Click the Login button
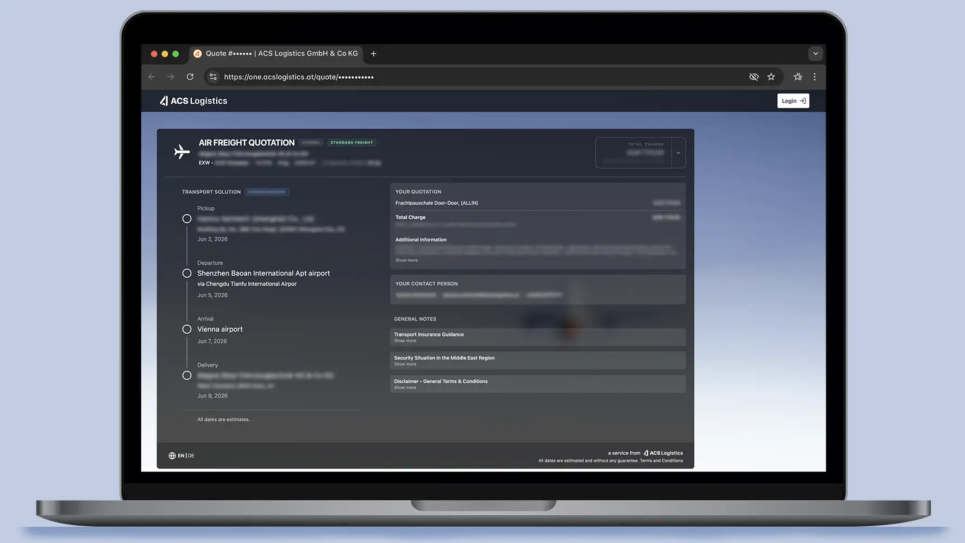Image resolution: width=965 pixels, height=543 pixels. pos(793,101)
